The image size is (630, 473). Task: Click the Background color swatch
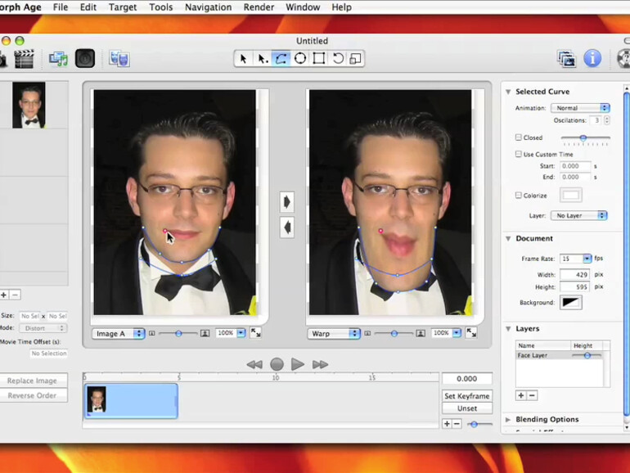[x=570, y=303]
